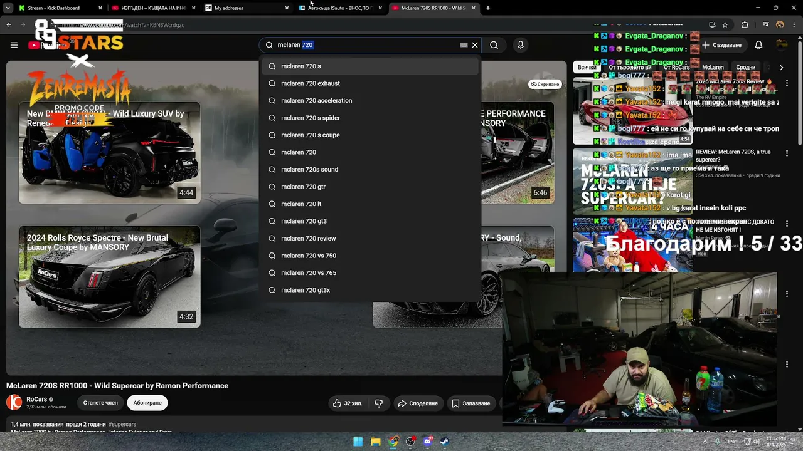Click the video title McLaren 720S RR1000
The image size is (803, 451).
(x=117, y=386)
